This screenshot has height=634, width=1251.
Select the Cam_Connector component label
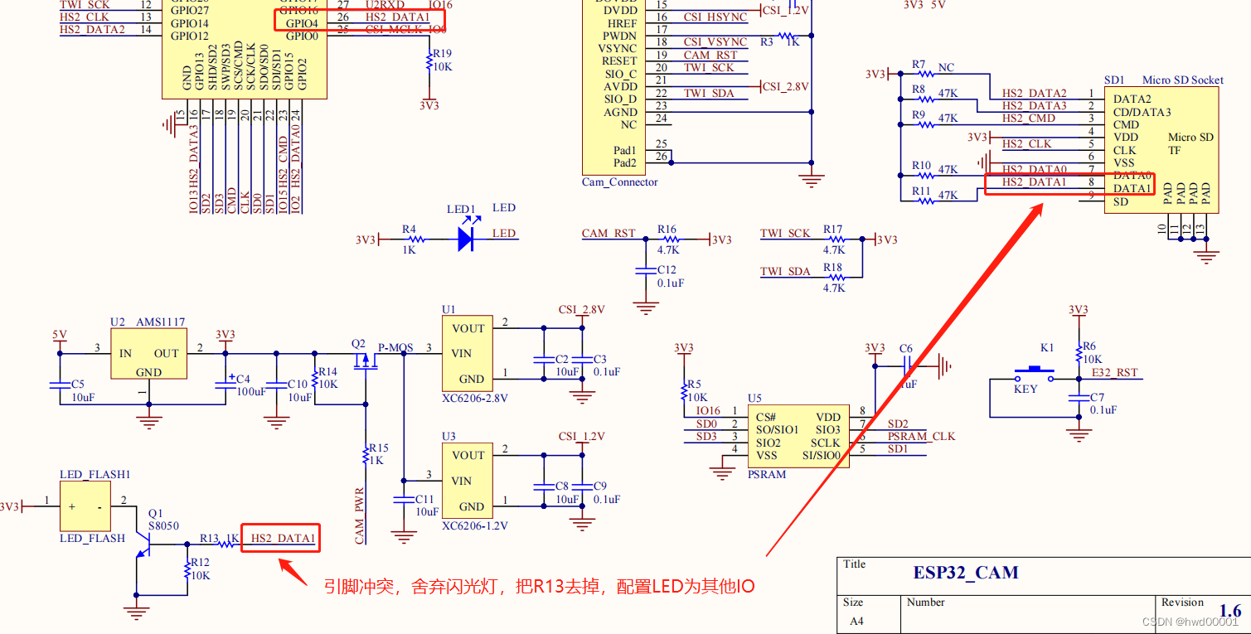(620, 182)
